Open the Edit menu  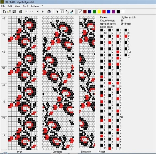click(10, 6)
